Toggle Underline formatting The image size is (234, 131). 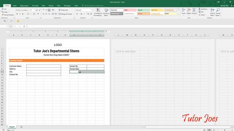pyautogui.click(x=23, y=14)
